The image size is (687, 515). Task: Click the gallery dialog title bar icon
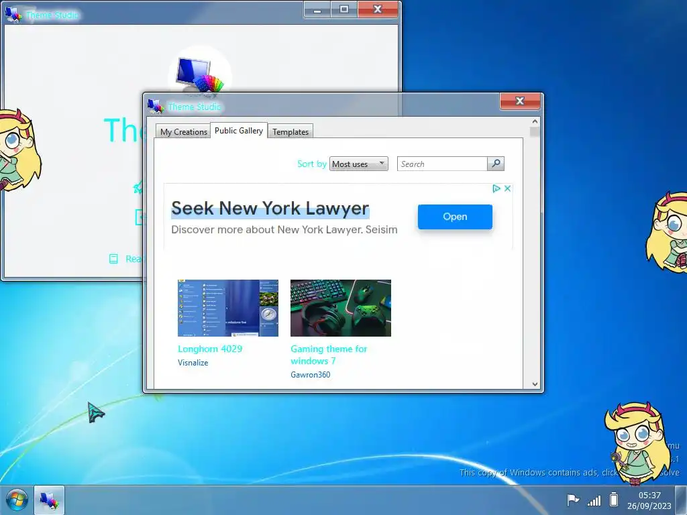point(156,107)
